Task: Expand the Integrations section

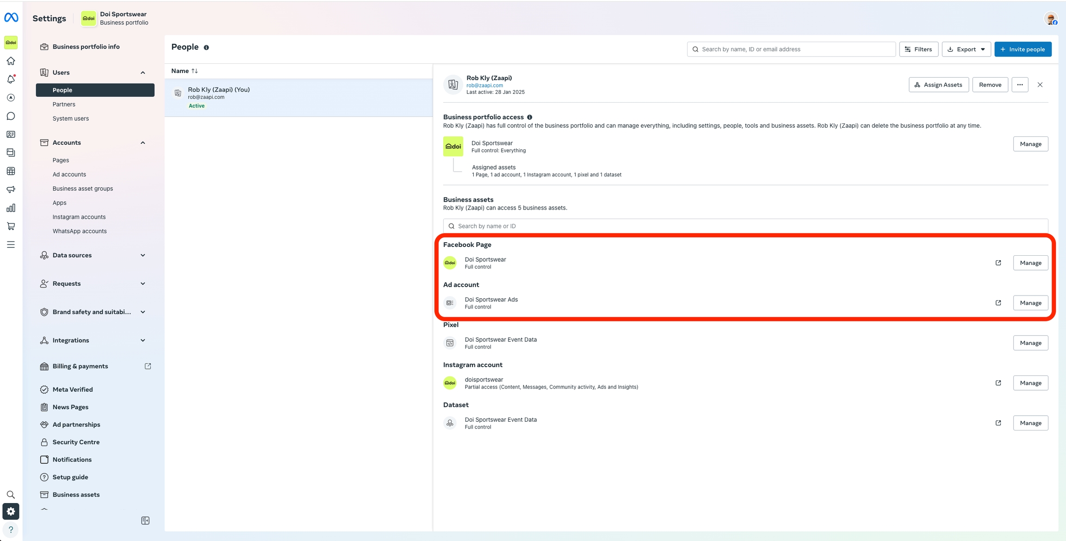Action: click(x=143, y=340)
